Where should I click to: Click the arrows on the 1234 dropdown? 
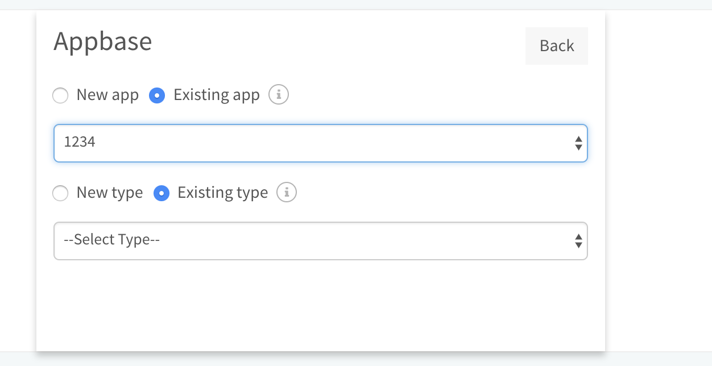pyautogui.click(x=578, y=143)
